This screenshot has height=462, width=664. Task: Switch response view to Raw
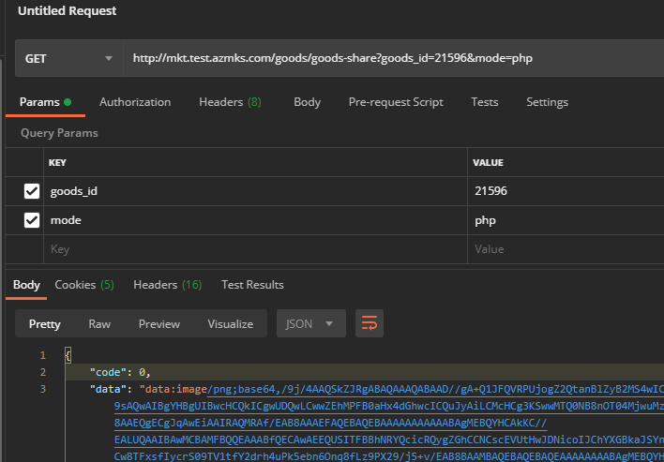[99, 323]
